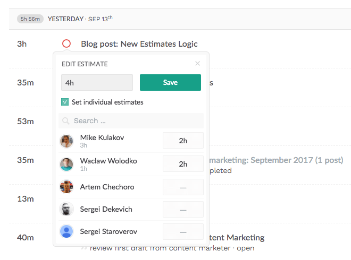Uncheck Set individual estimates checkbox
The width and height of the screenshot is (351, 260).
65,102
